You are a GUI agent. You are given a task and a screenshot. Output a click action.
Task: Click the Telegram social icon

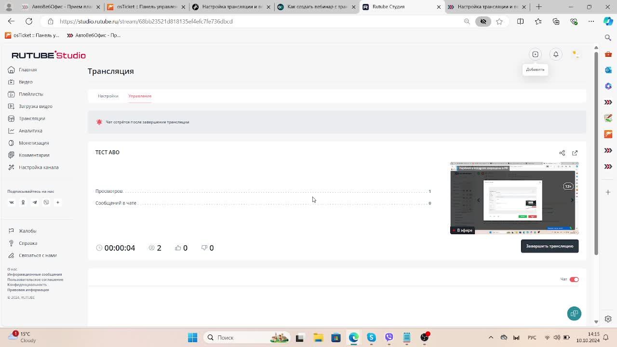pos(35,202)
